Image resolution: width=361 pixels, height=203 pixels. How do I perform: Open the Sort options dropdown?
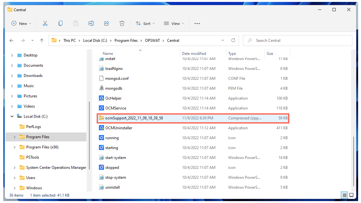(x=145, y=23)
